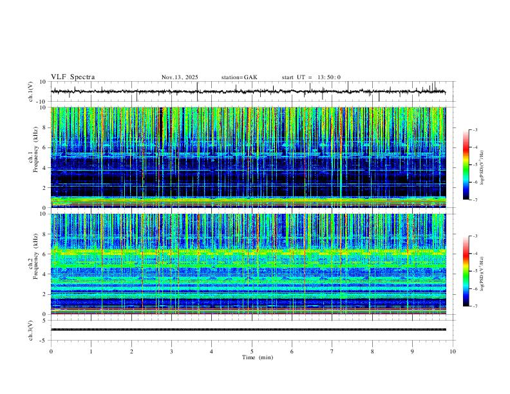Click the ch.1 voltage waveform trace
The height and width of the screenshot is (394, 510).
(x=248, y=91)
